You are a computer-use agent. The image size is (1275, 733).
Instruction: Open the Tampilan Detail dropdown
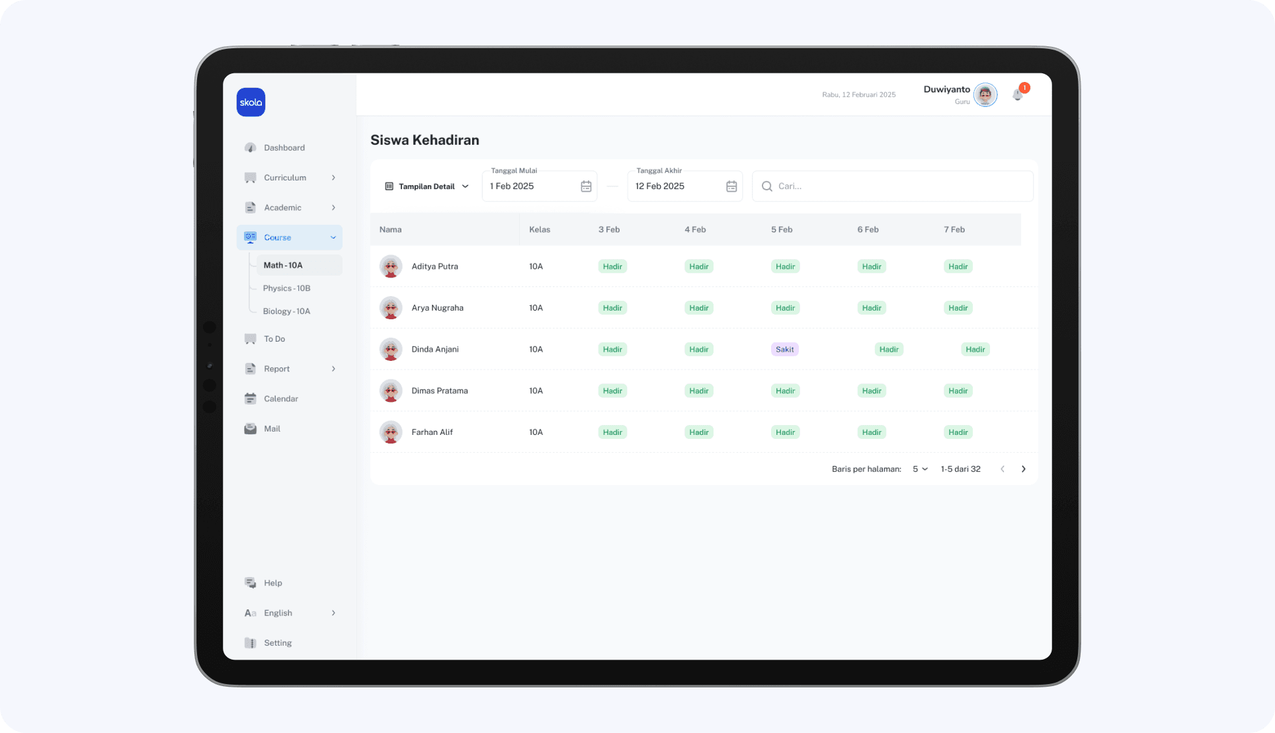427,186
